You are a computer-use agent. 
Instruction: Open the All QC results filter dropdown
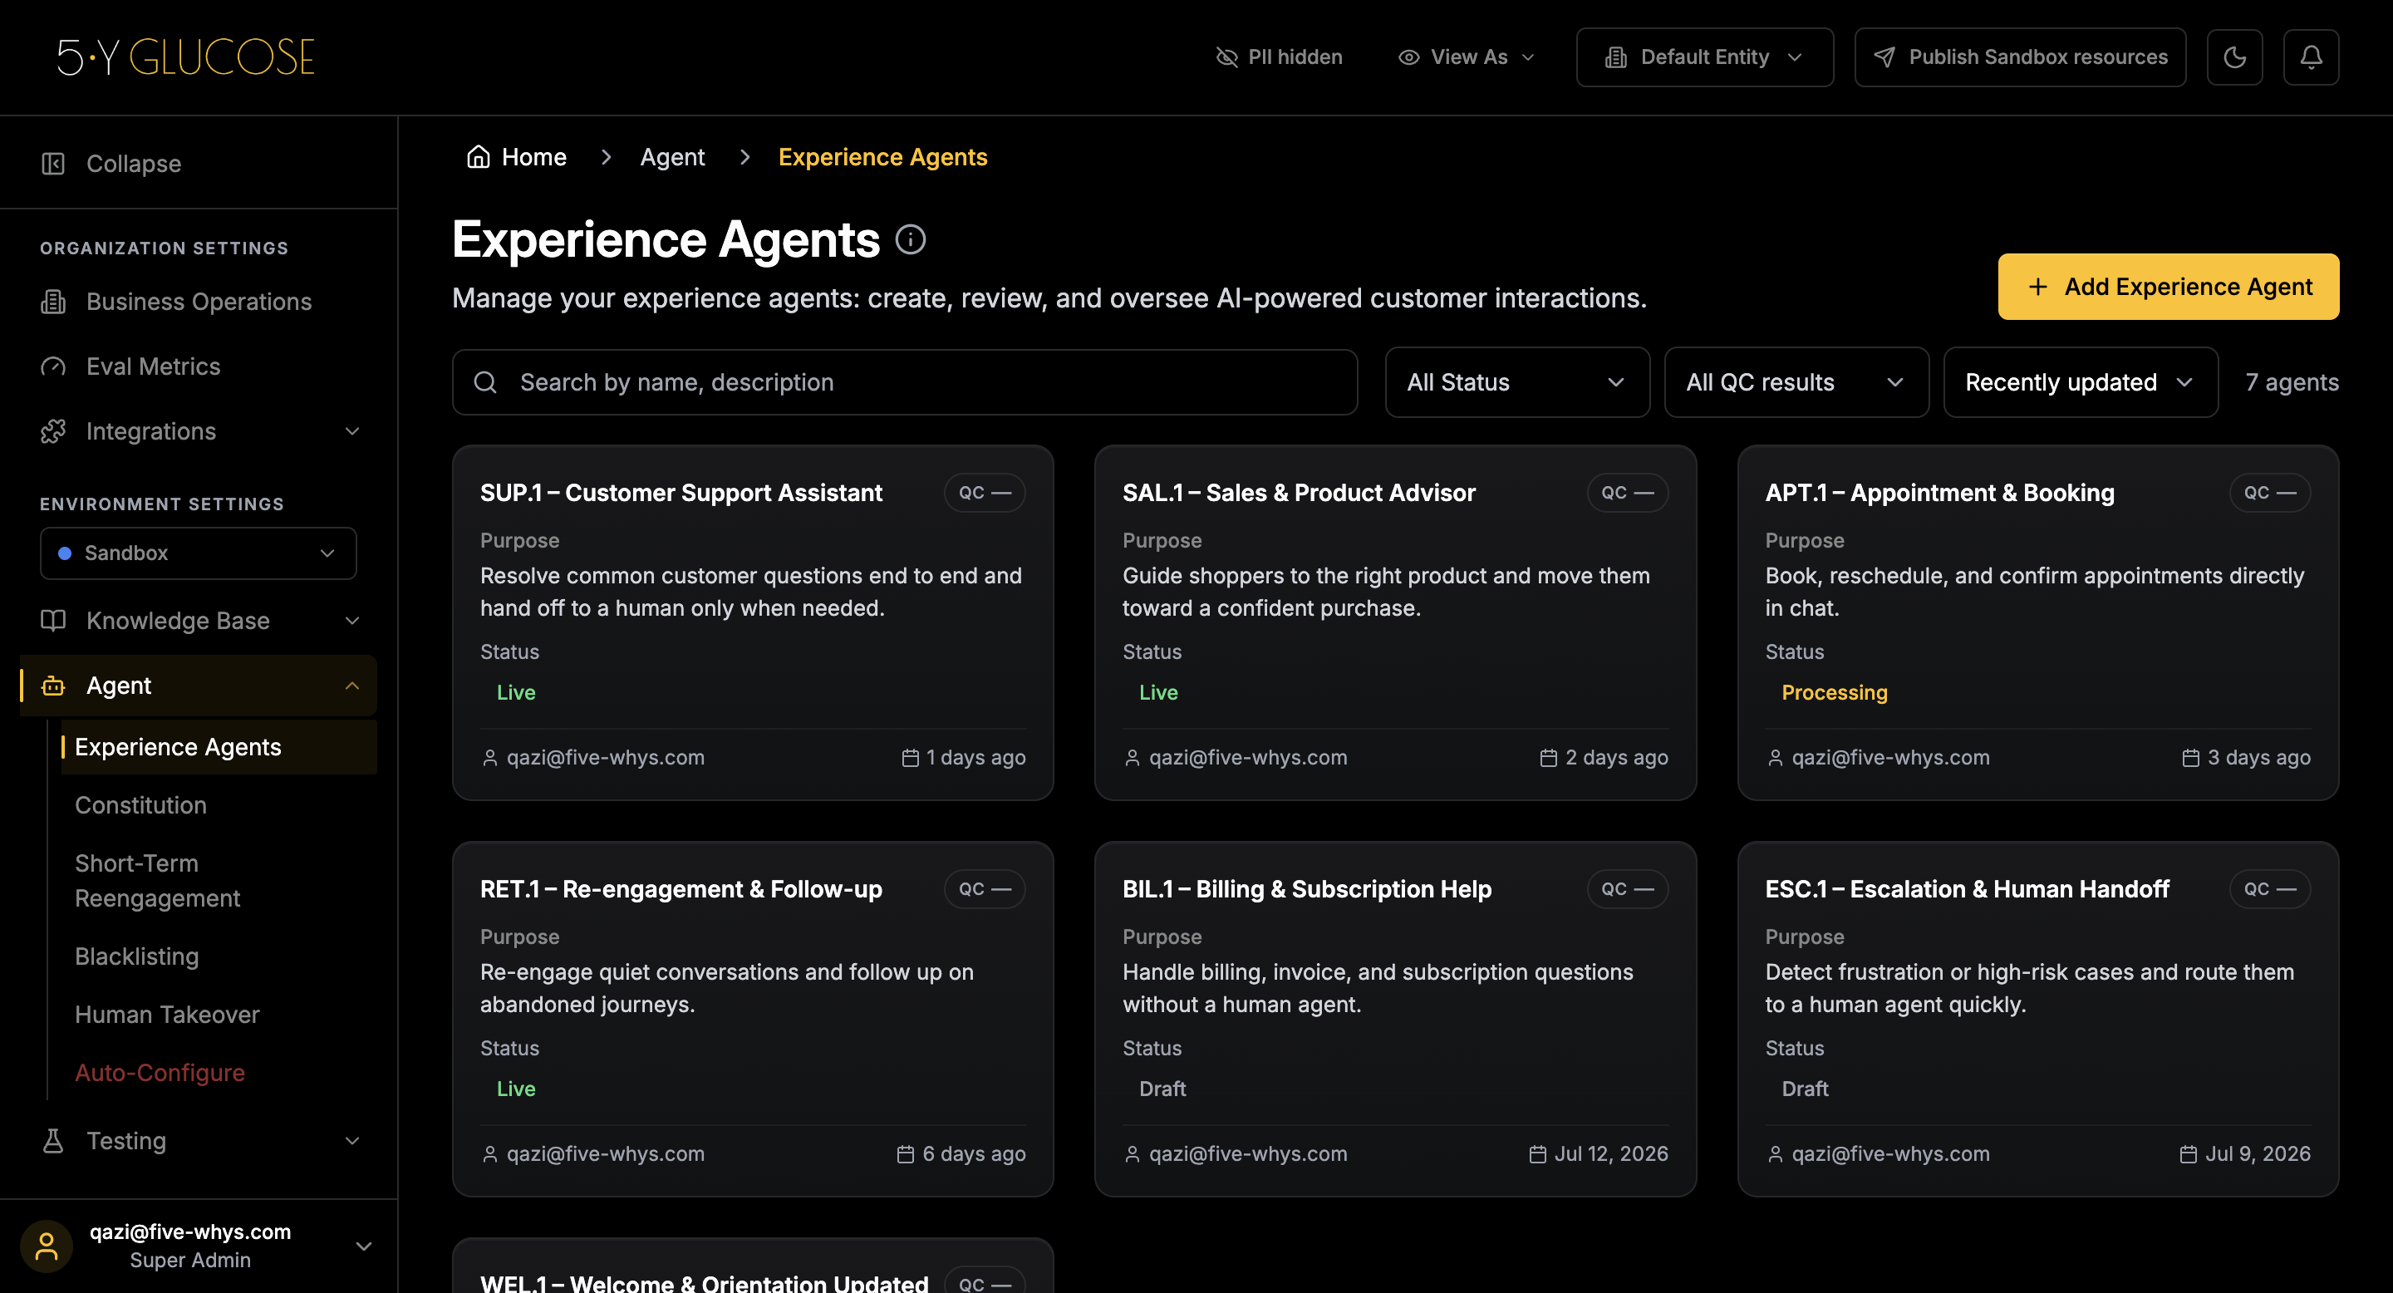(x=1796, y=381)
